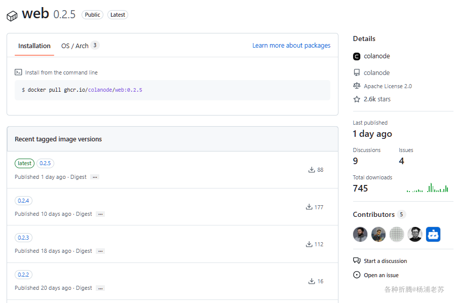Click the docker pull command box
The image size is (455, 303).
click(172, 90)
